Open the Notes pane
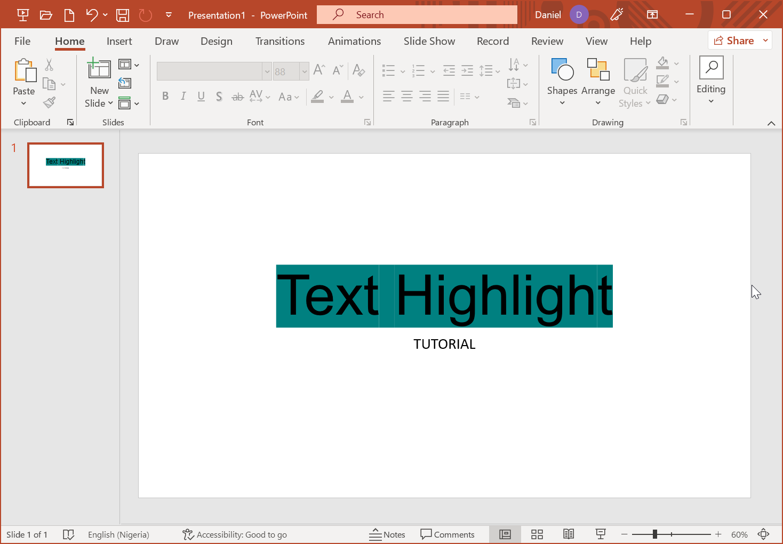 pos(388,534)
